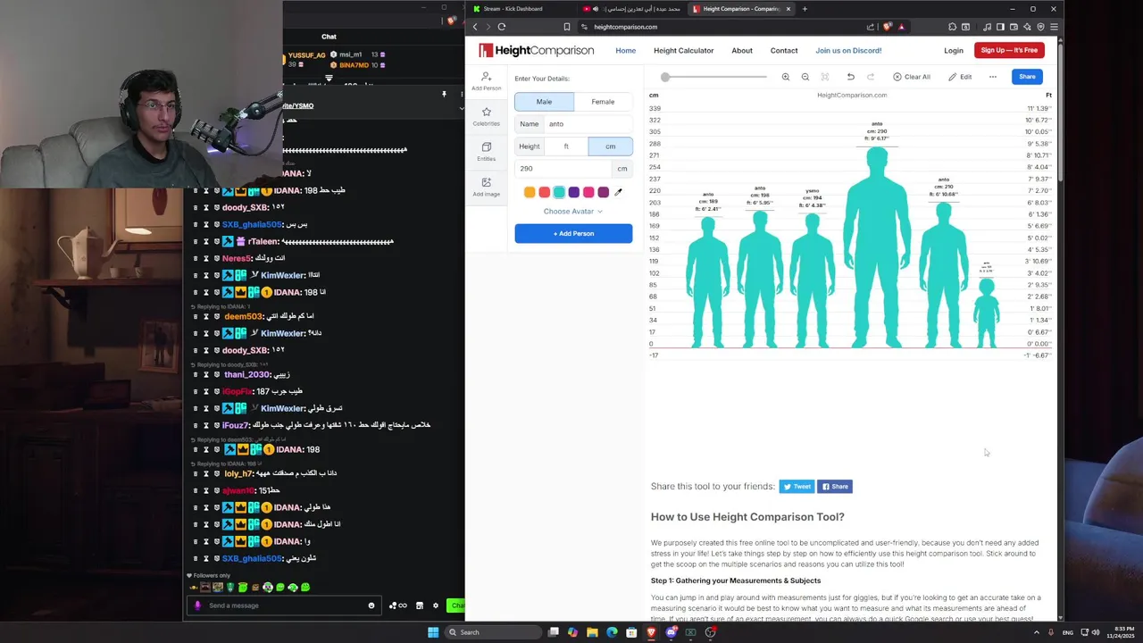Choose the orange color swatch

tap(530, 192)
